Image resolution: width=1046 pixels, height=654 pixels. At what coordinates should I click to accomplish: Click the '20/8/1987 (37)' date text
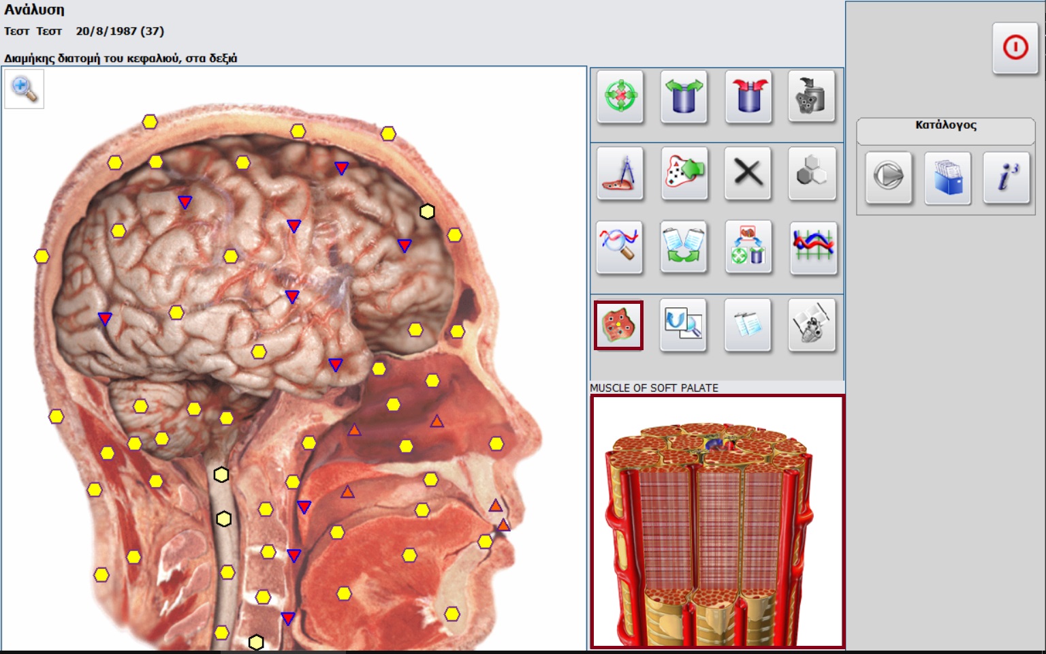120,31
